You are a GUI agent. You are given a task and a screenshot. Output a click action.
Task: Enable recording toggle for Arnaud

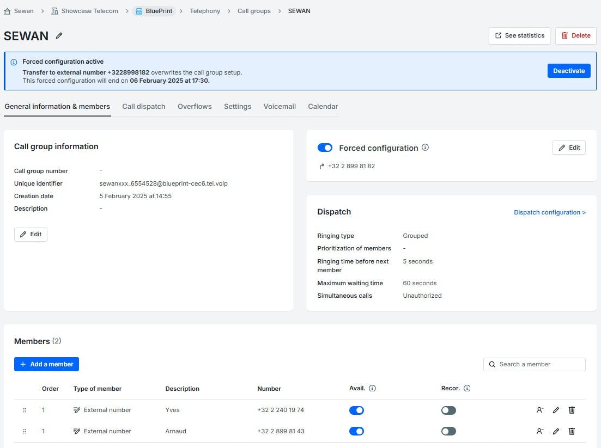(448, 431)
